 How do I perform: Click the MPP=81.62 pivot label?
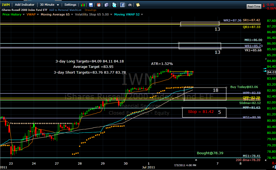(x=251, y=108)
